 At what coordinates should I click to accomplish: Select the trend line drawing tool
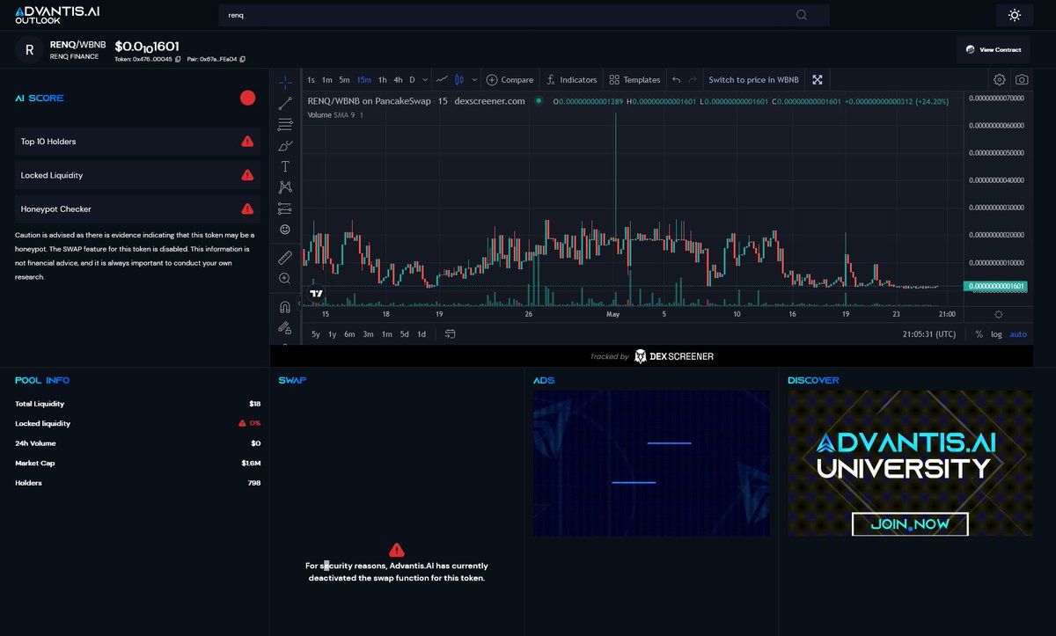click(x=284, y=103)
